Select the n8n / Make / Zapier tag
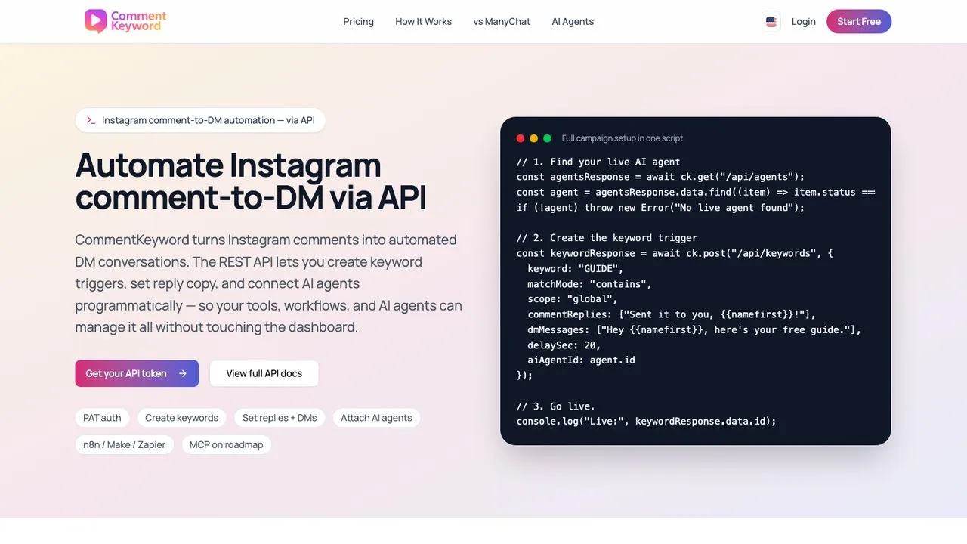 point(125,445)
